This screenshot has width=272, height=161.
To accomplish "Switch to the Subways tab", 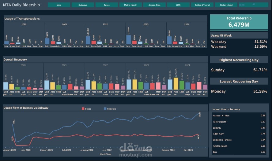I will [83, 5].
